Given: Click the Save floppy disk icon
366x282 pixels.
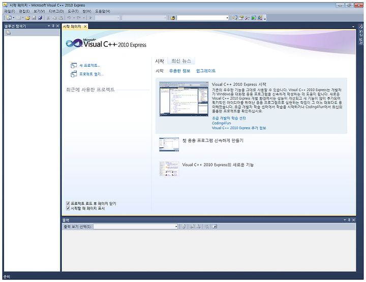Looking at the screenshot, I should (x=34, y=18).
